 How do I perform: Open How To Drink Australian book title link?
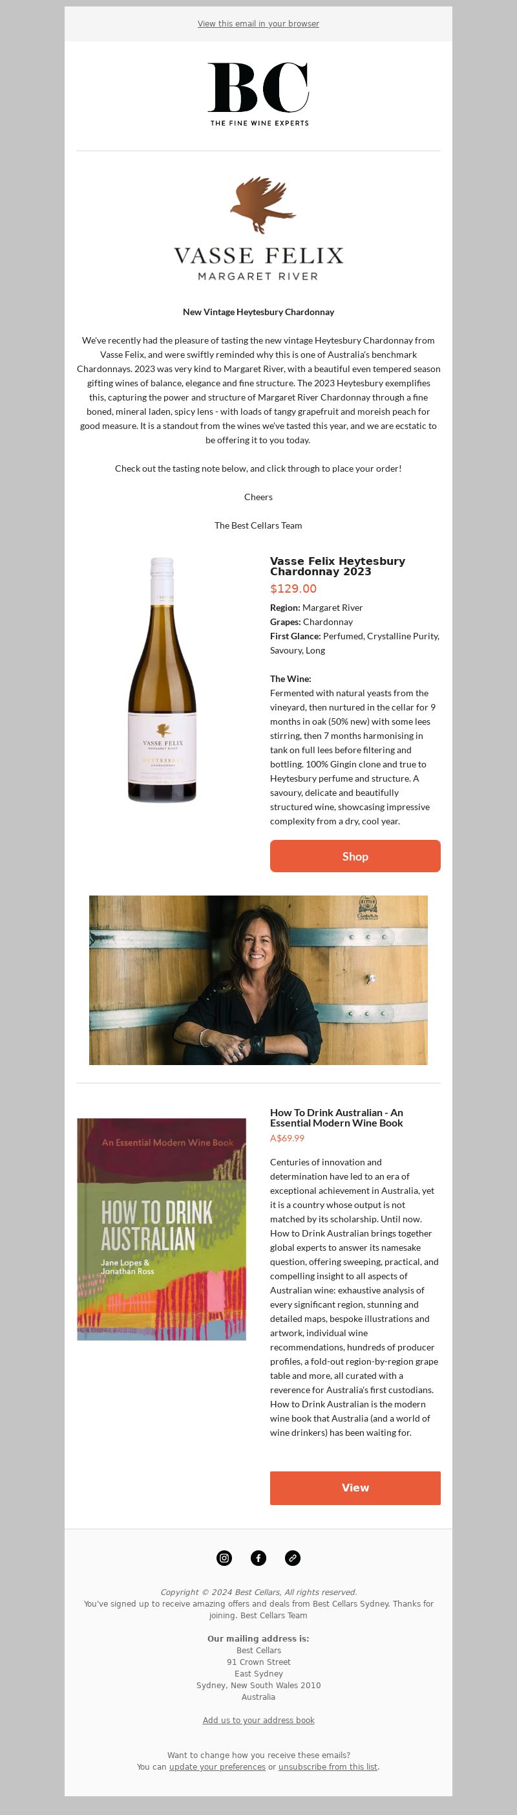tap(336, 1117)
